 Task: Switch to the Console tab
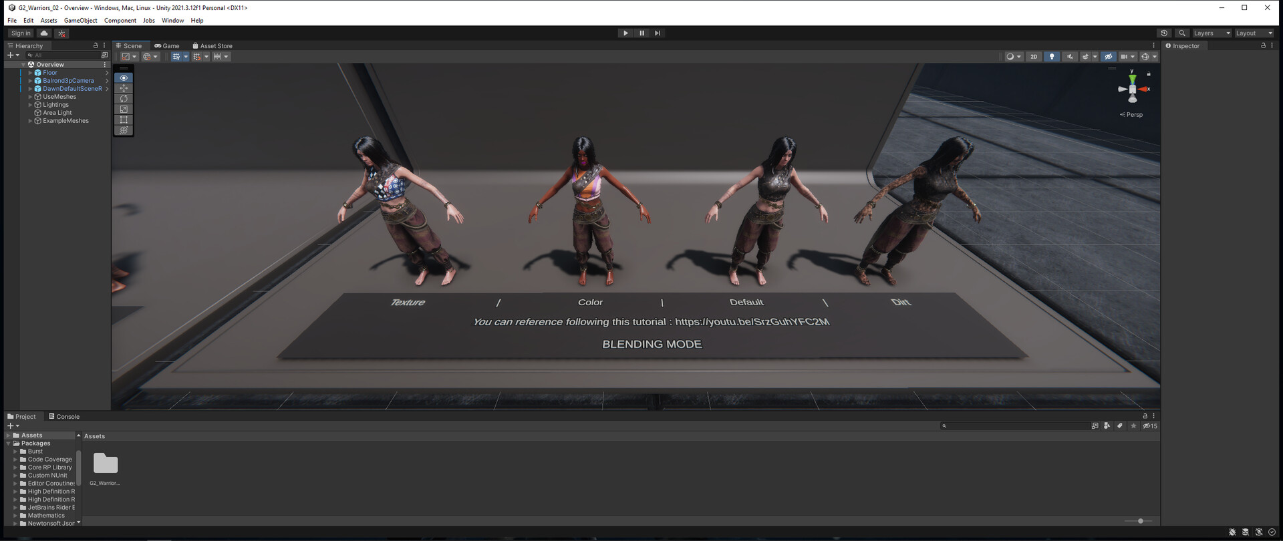coord(64,416)
